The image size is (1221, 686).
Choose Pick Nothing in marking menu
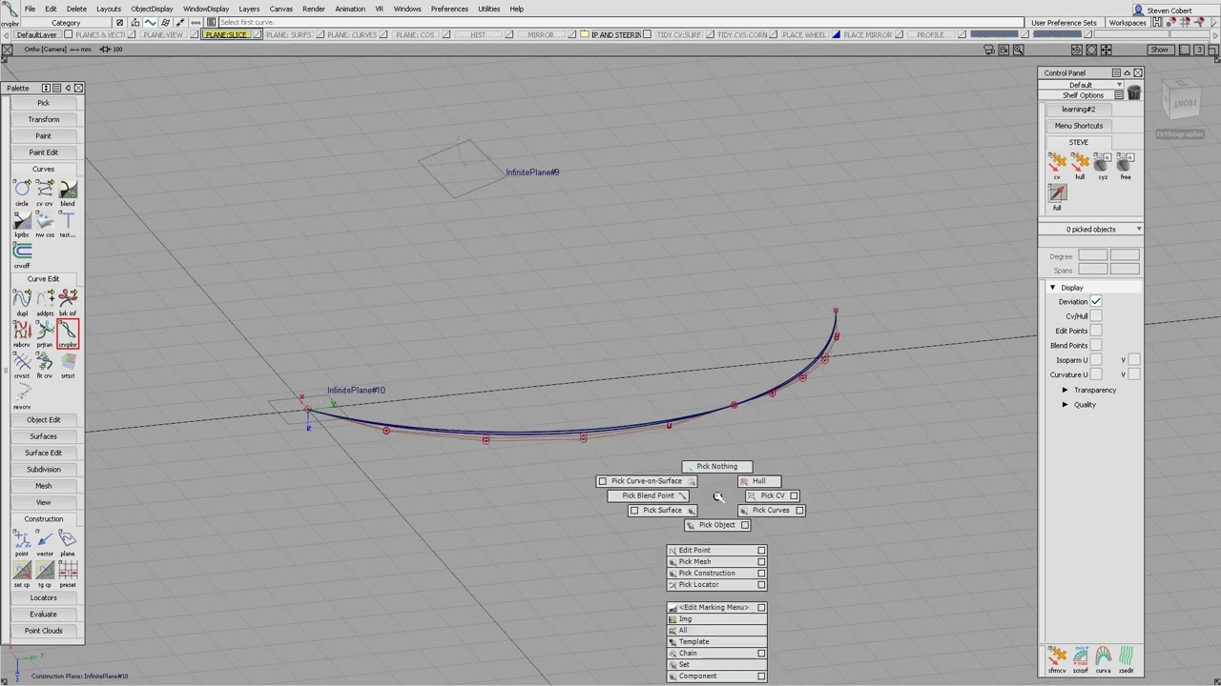[x=717, y=467]
